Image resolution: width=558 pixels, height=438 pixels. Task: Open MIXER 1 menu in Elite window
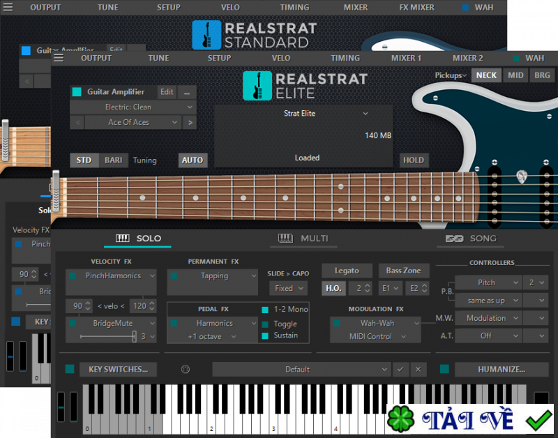pyautogui.click(x=406, y=58)
